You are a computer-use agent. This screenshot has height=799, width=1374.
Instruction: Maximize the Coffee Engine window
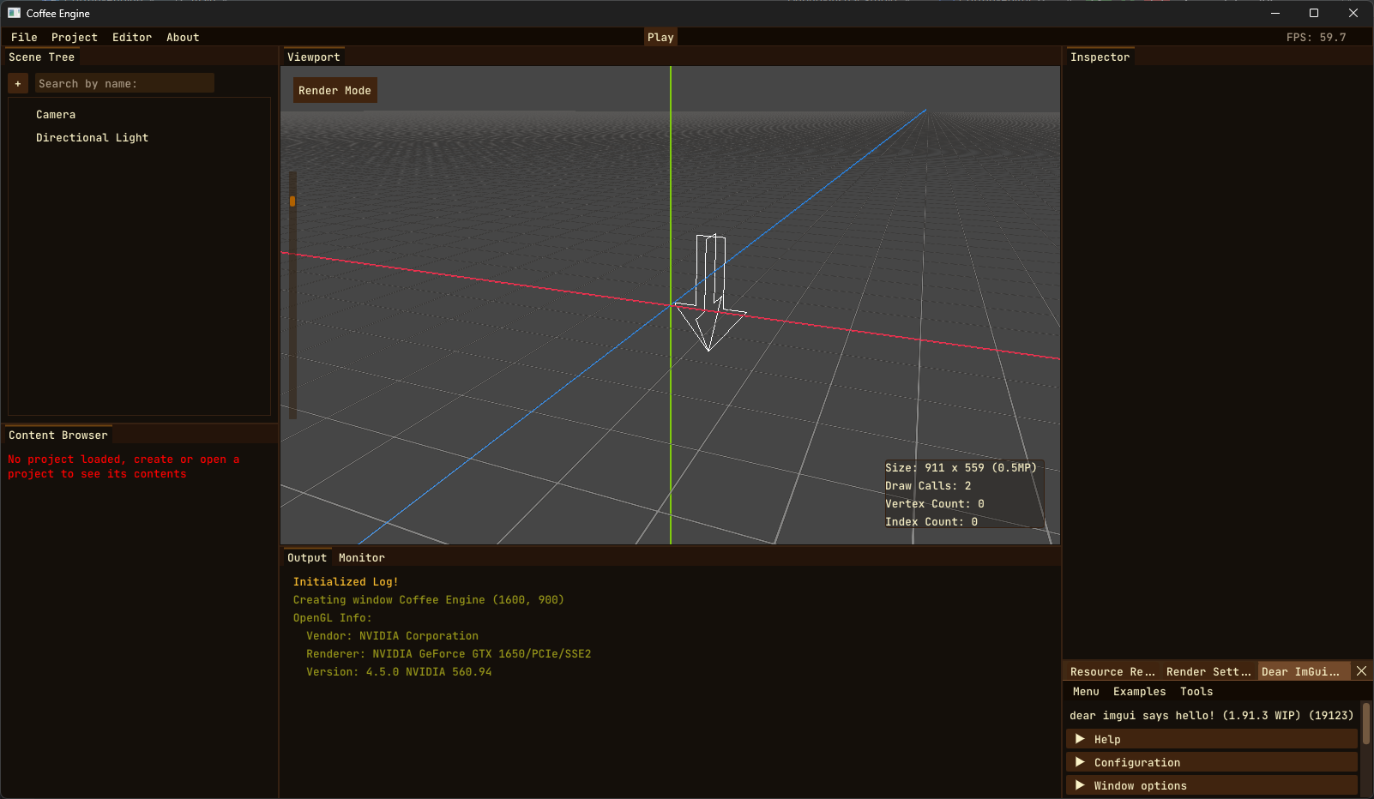(1314, 13)
